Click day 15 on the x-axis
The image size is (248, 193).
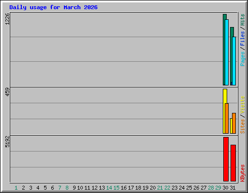[116, 188]
